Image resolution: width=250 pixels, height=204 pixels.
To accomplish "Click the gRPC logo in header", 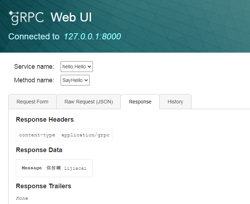I will pyautogui.click(x=26, y=18).
